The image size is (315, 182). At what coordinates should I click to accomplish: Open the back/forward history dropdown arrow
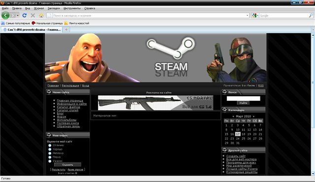coord(18,15)
